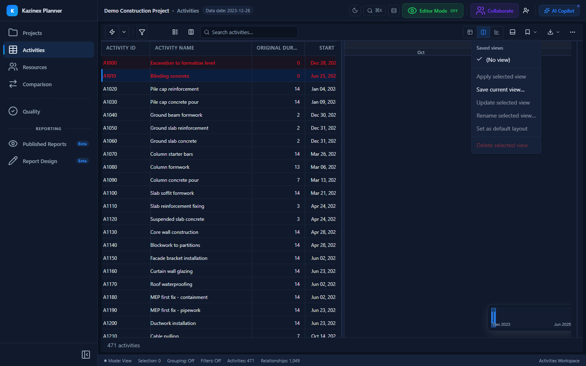Image resolution: width=586 pixels, height=366 pixels.
Task: Open the columns chooser icon
Action: pyautogui.click(x=191, y=32)
